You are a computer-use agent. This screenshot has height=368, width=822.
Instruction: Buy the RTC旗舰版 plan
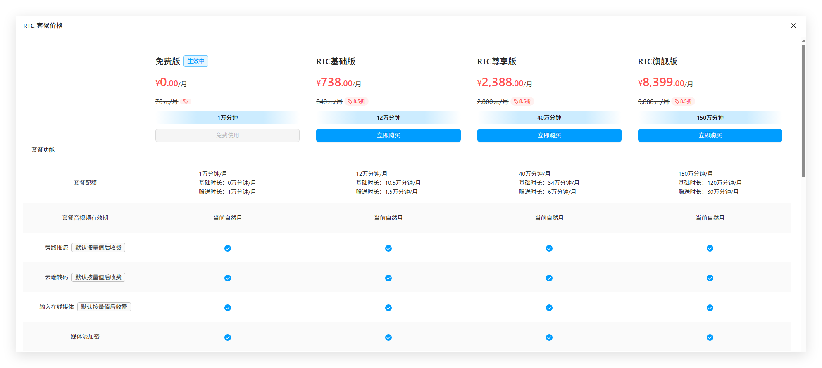click(x=710, y=135)
